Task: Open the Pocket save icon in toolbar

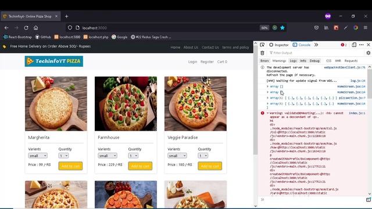Action: (316, 28)
